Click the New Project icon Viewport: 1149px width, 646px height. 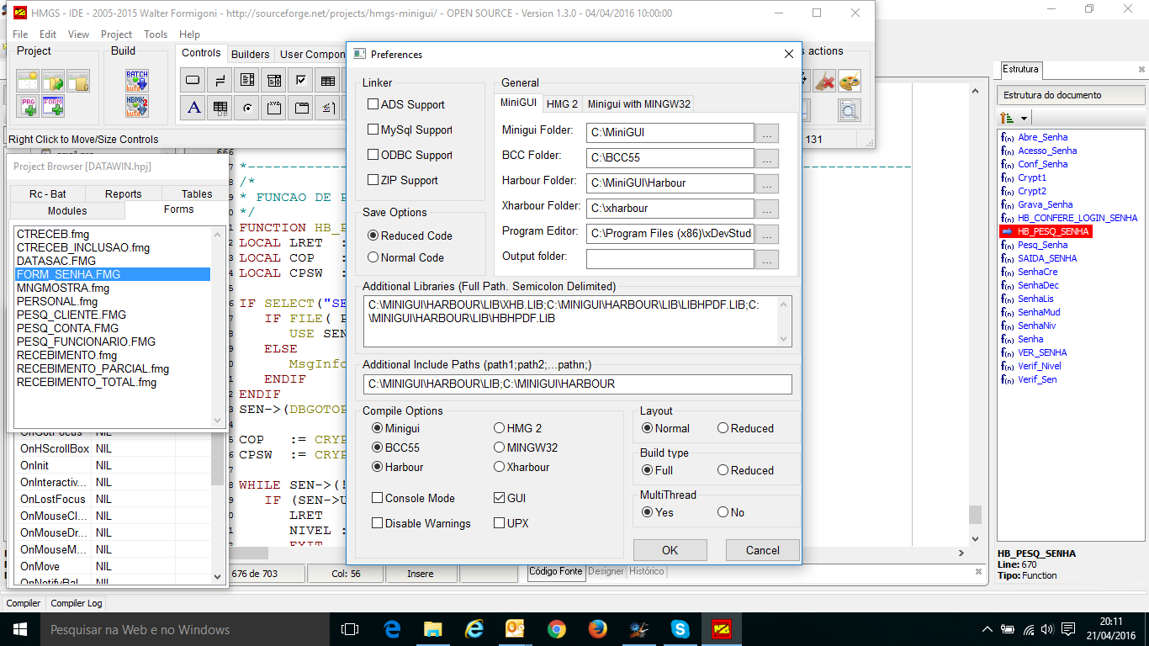tap(28, 82)
